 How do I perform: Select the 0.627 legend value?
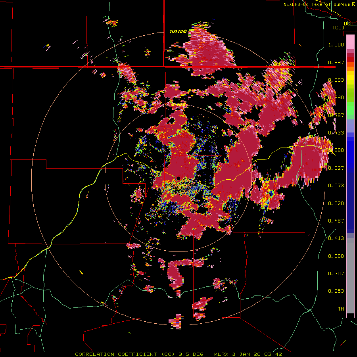tap(336, 168)
